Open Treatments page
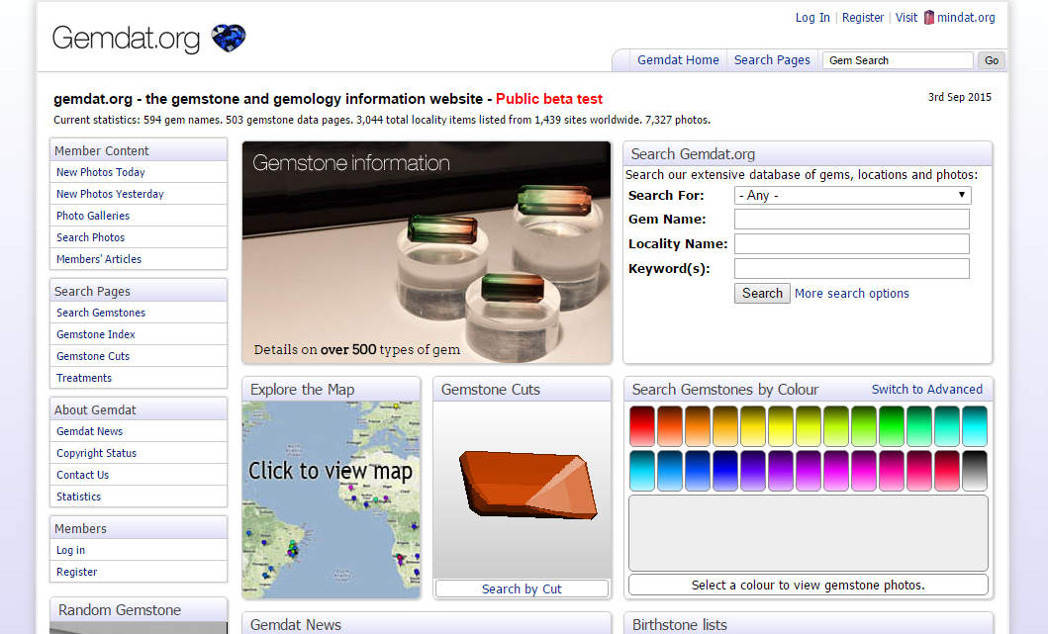This screenshot has width=1048, height=634. 84,378
